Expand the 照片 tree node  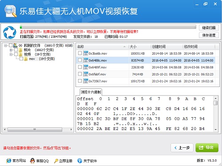(x=11, y=50)
